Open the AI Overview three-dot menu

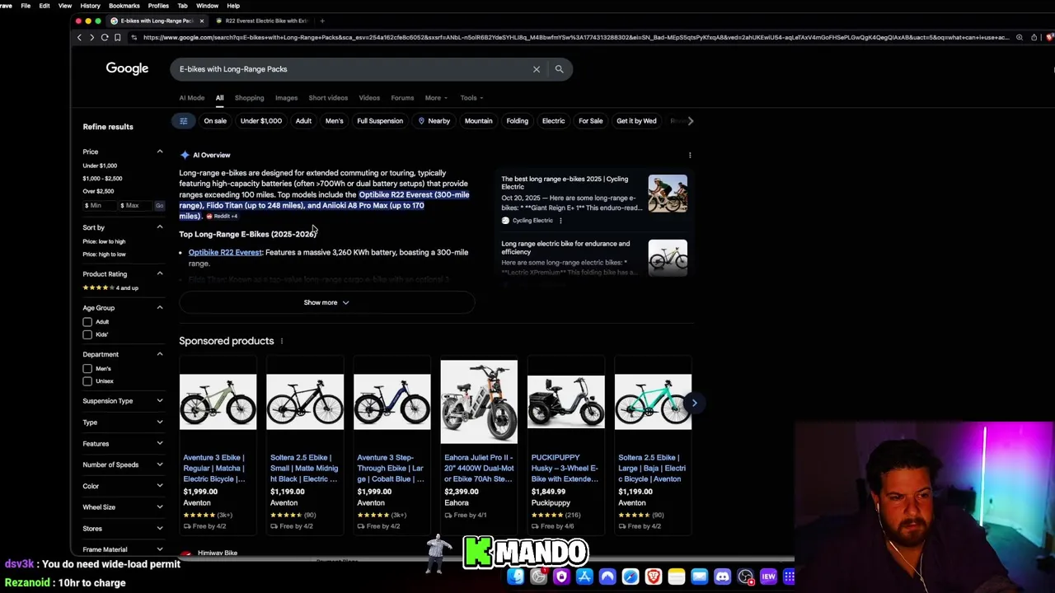pyautogui.click(x=690, y=155)
